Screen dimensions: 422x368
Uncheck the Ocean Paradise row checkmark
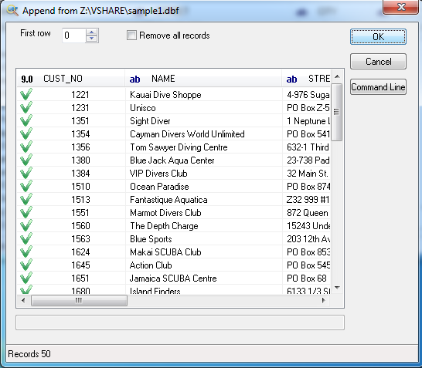(x=26, y=186)
